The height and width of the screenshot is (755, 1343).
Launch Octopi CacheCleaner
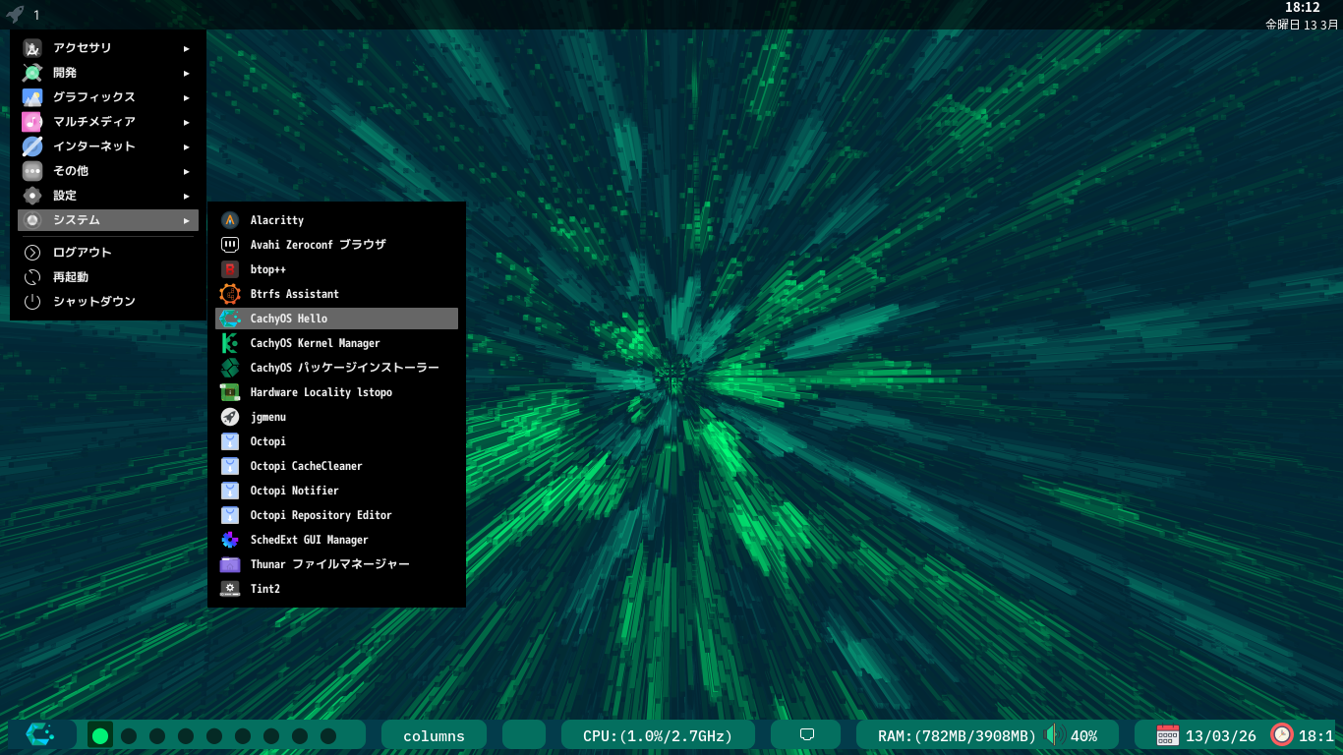coord(336,466)
